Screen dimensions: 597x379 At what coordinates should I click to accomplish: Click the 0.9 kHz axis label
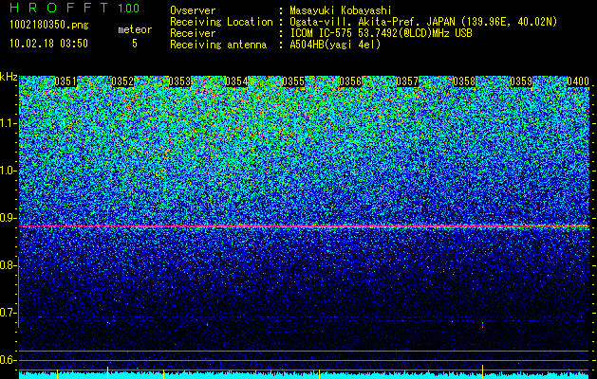pyautogui.click(x=8, y=218)
